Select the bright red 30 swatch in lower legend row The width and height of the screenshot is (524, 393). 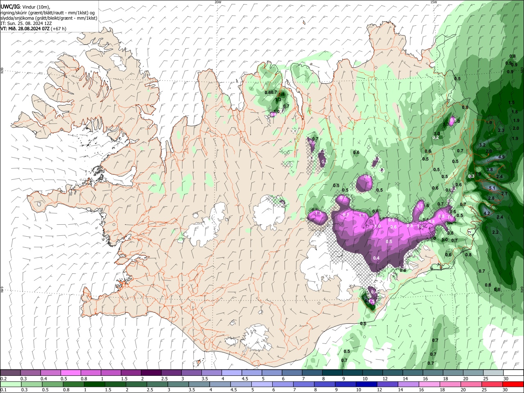pos(513,384)
